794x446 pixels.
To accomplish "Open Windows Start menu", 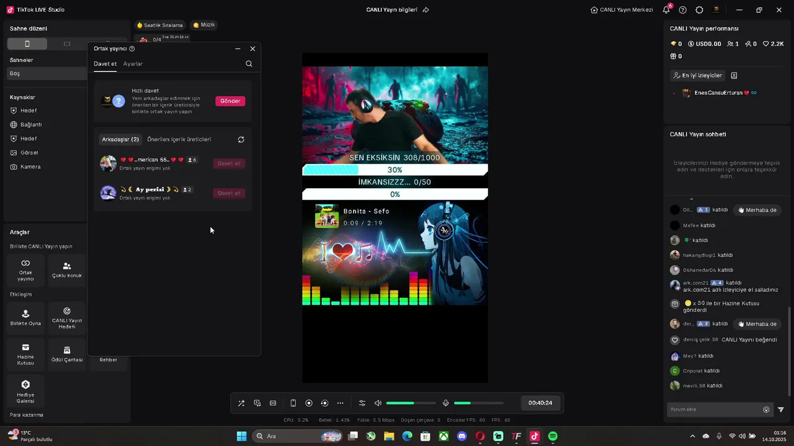I will [x=241, y=436].
